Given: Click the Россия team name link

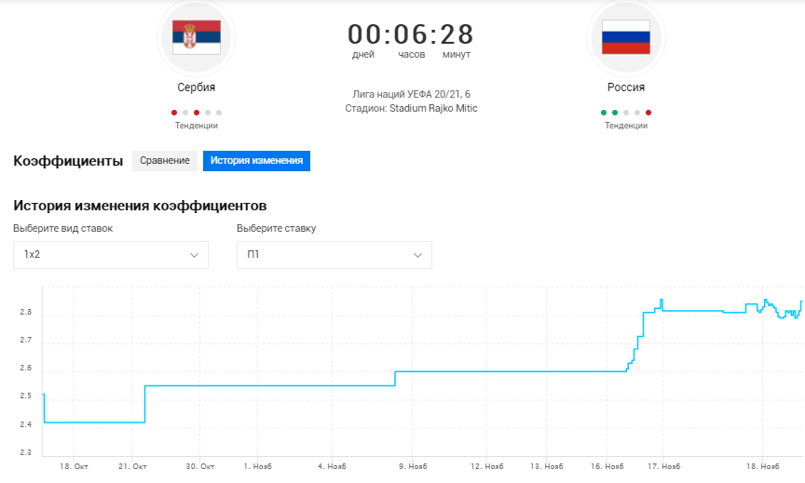Looking at the screenshot, I should [625, 87].
